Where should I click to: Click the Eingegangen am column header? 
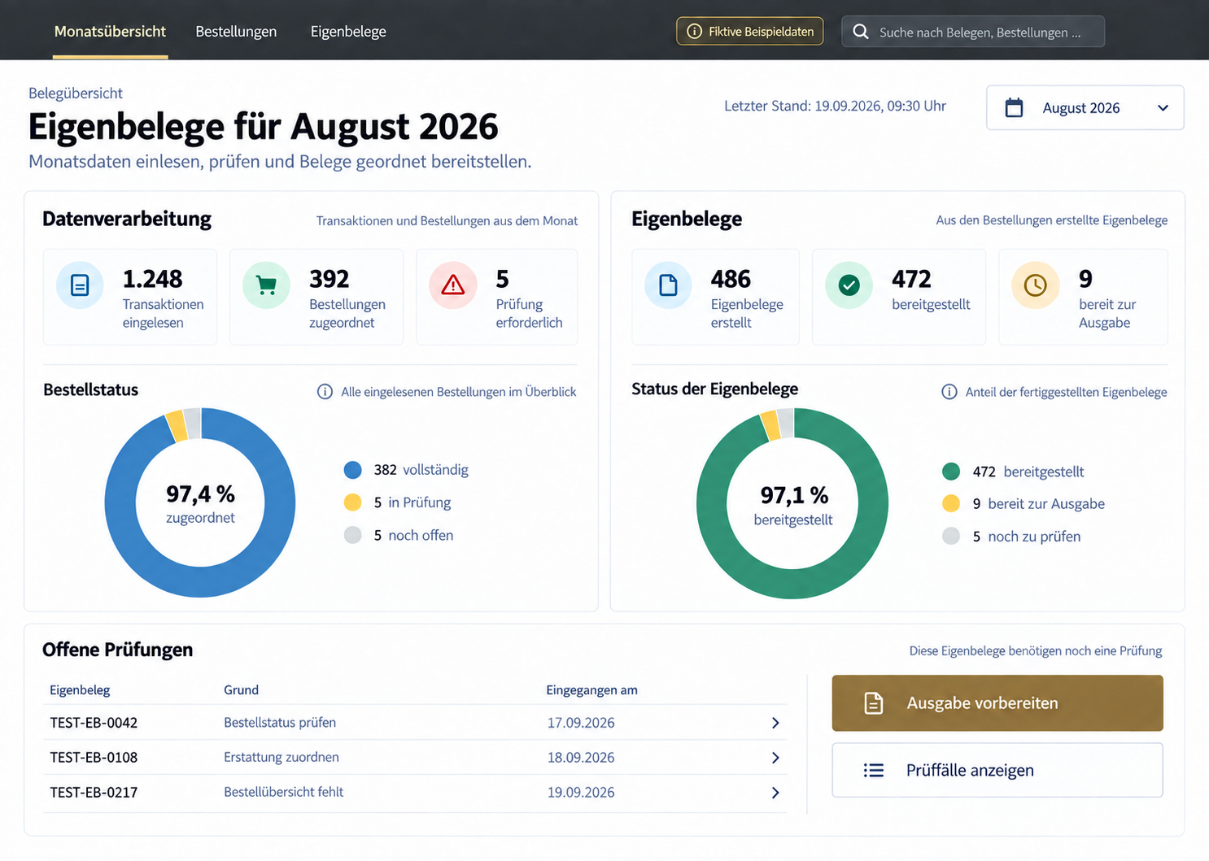tap(591, 690)
